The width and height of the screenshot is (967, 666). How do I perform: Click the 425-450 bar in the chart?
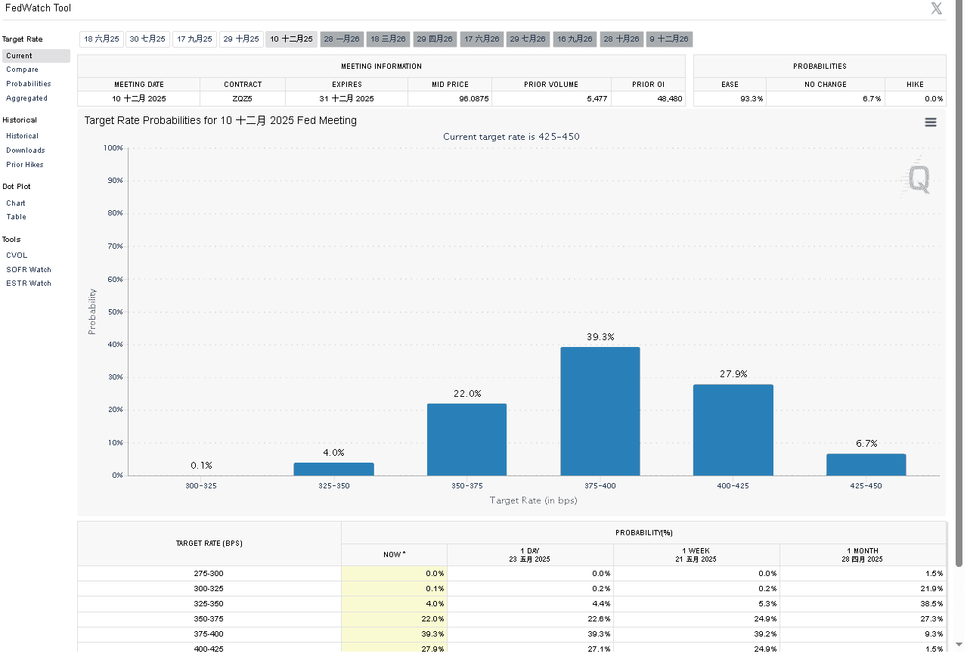coord(866,464)
